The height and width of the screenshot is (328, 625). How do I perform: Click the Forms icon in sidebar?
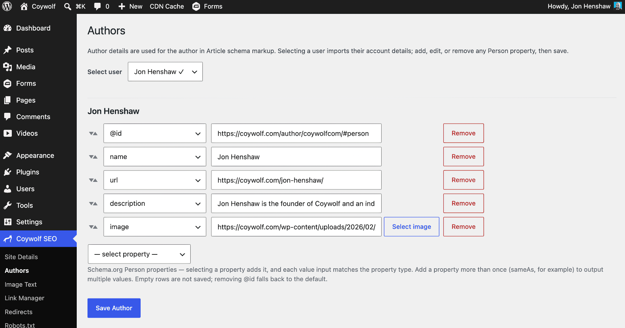(7, 83)
